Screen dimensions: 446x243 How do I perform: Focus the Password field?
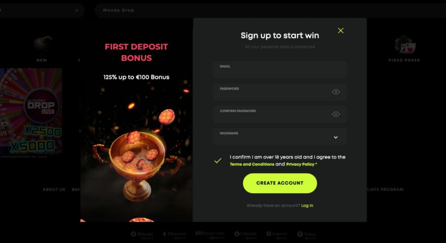coord(280,92)
